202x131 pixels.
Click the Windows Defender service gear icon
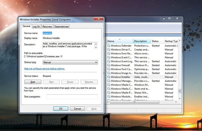(109, 46)
